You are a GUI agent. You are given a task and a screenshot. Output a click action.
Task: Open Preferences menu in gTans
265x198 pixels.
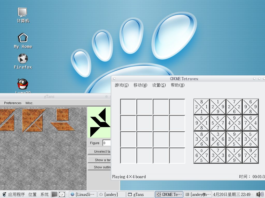(x=13, y=103)
